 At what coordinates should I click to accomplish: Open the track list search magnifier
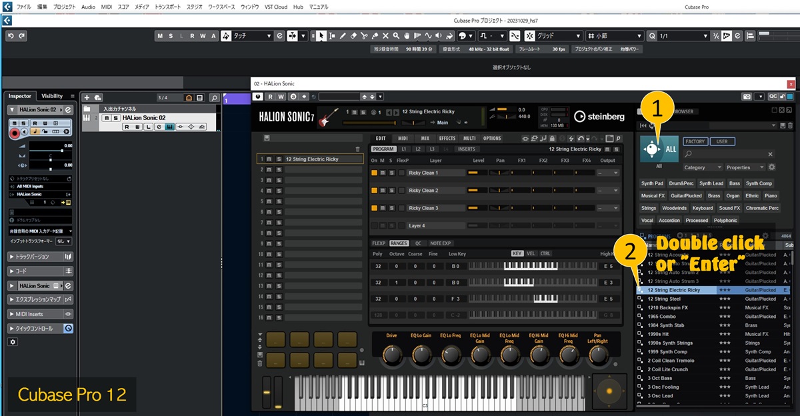click(x=214, y=97)
